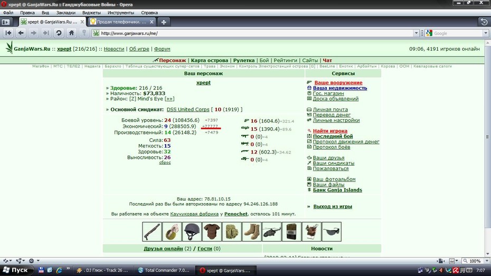Viewport: 491px width, 276px height.
Task: Click the body armor inventory item
Action: coord(212,232)
